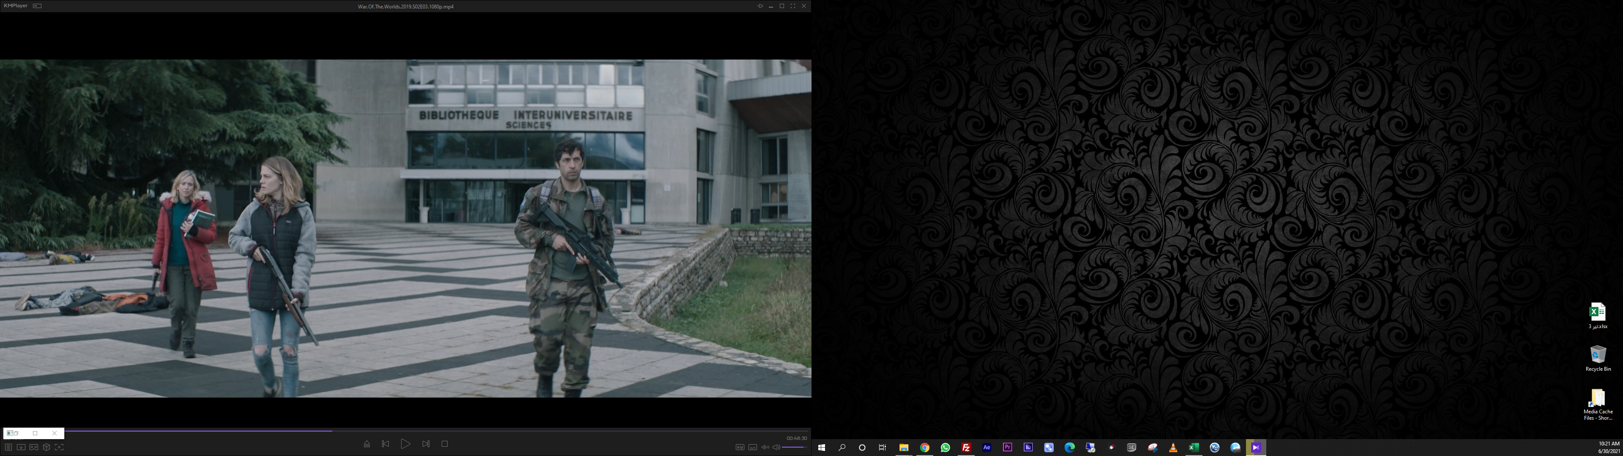
Task: Skip to the previous track
Action: pos(385,444)
